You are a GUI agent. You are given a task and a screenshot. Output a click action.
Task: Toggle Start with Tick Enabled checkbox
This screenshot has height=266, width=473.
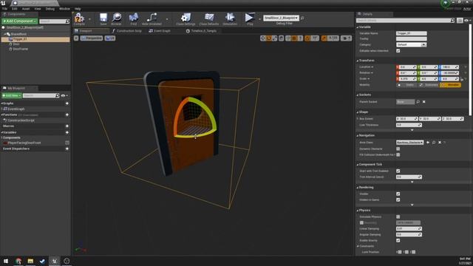tap(398, 171)
